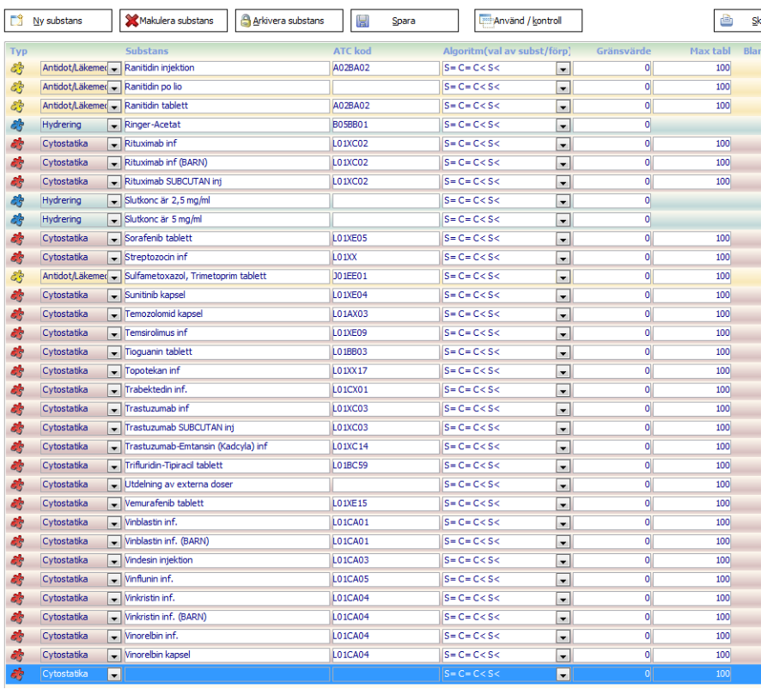Click the blue icon for Slutkonc är 5 mg/ml
Screen dimensions: 761x689
(x=17, y=220)
